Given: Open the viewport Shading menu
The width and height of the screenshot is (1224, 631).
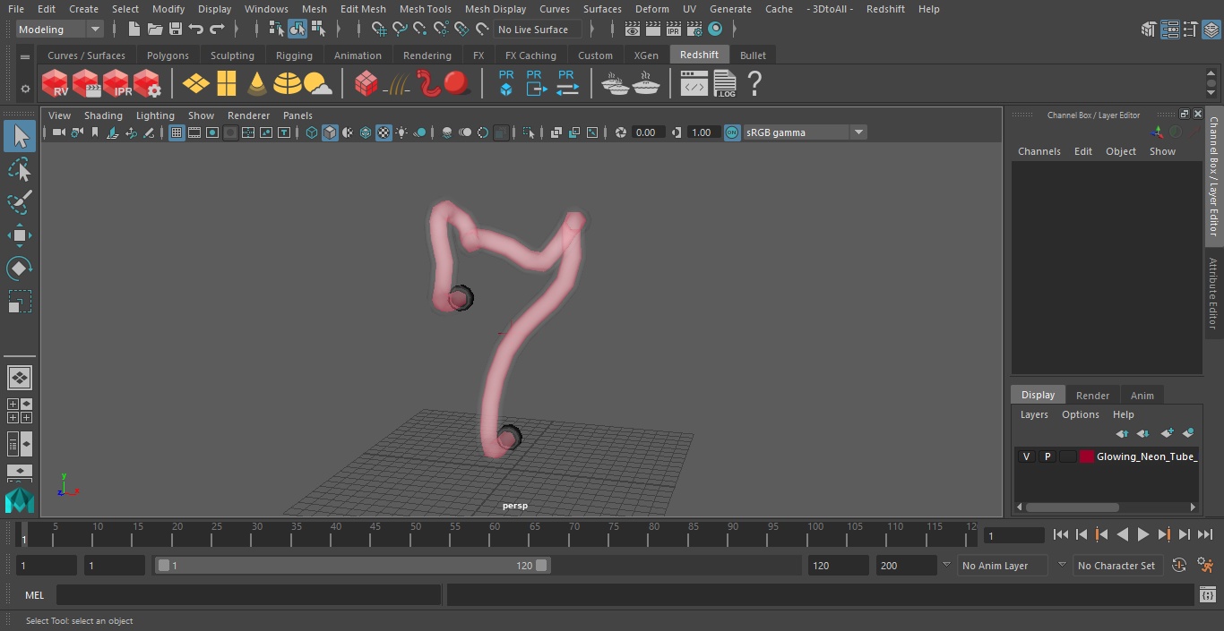Looking at the screenshot, I should tap(103, 115).
